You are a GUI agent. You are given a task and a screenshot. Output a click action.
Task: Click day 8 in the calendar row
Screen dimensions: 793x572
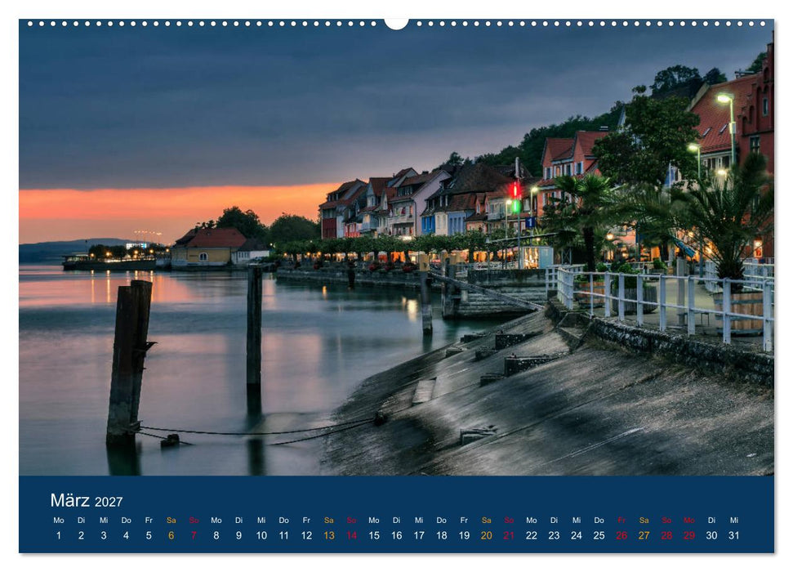(x=216, y=535)
